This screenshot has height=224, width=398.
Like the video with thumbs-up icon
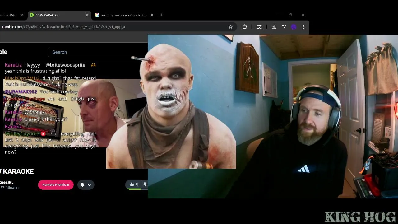[x=134, y=184]
